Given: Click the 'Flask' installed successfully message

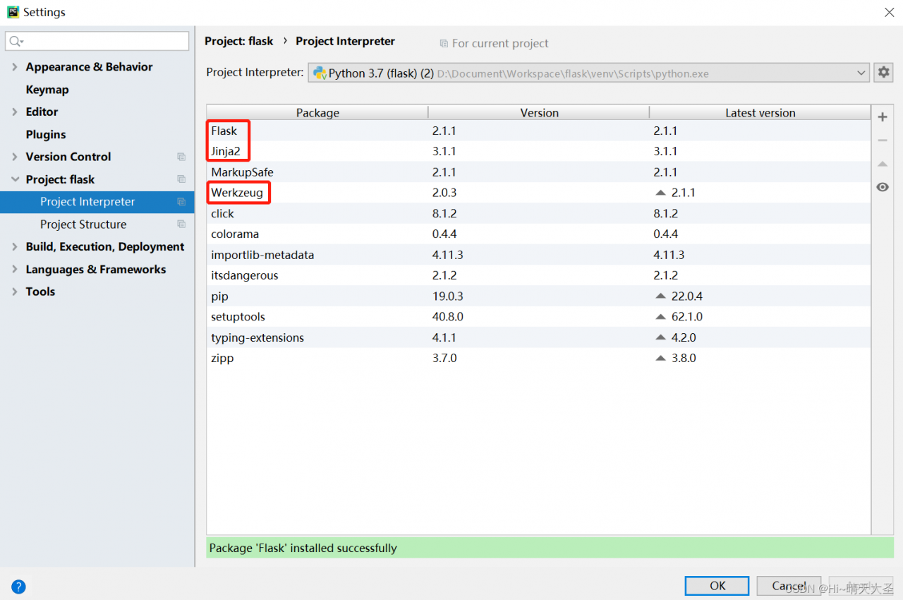Looking at the screenshot, I should point(303,548).
